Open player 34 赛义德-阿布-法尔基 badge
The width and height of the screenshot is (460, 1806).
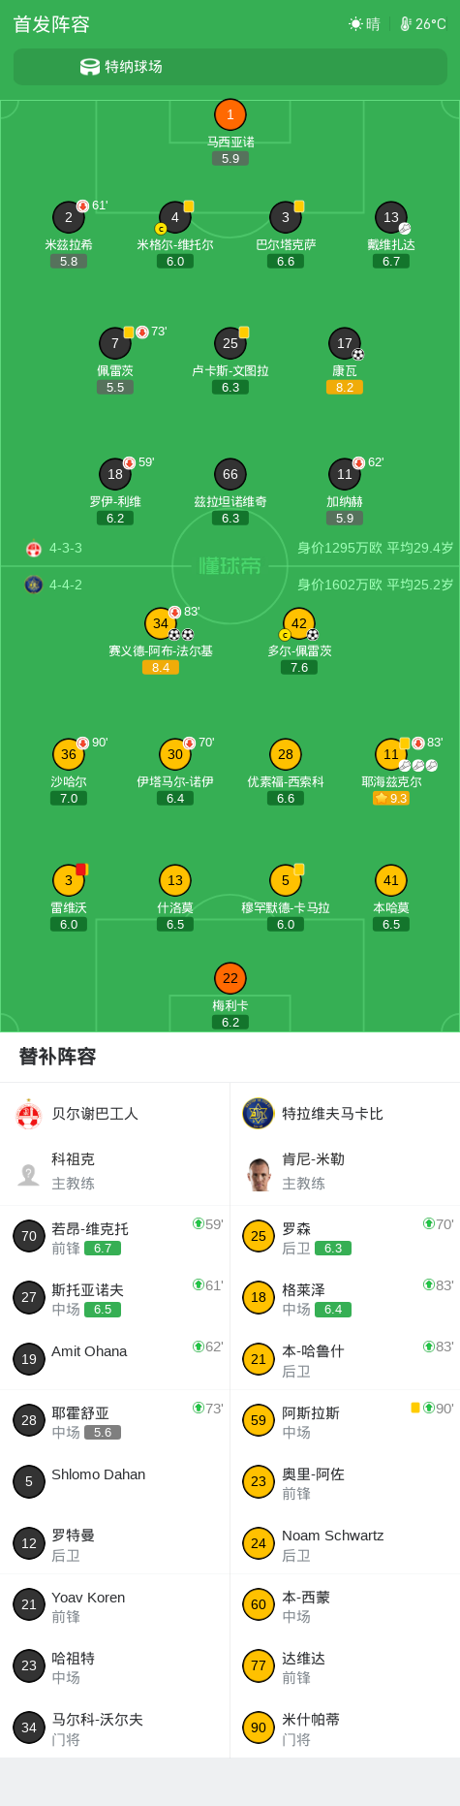point(161,623)
